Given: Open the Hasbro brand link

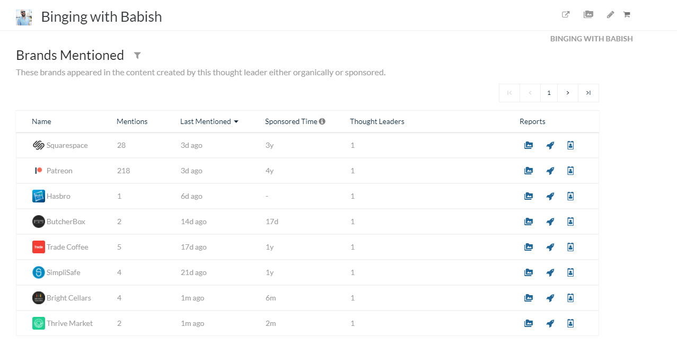Looking at the screenshot, I should [58, 196].
